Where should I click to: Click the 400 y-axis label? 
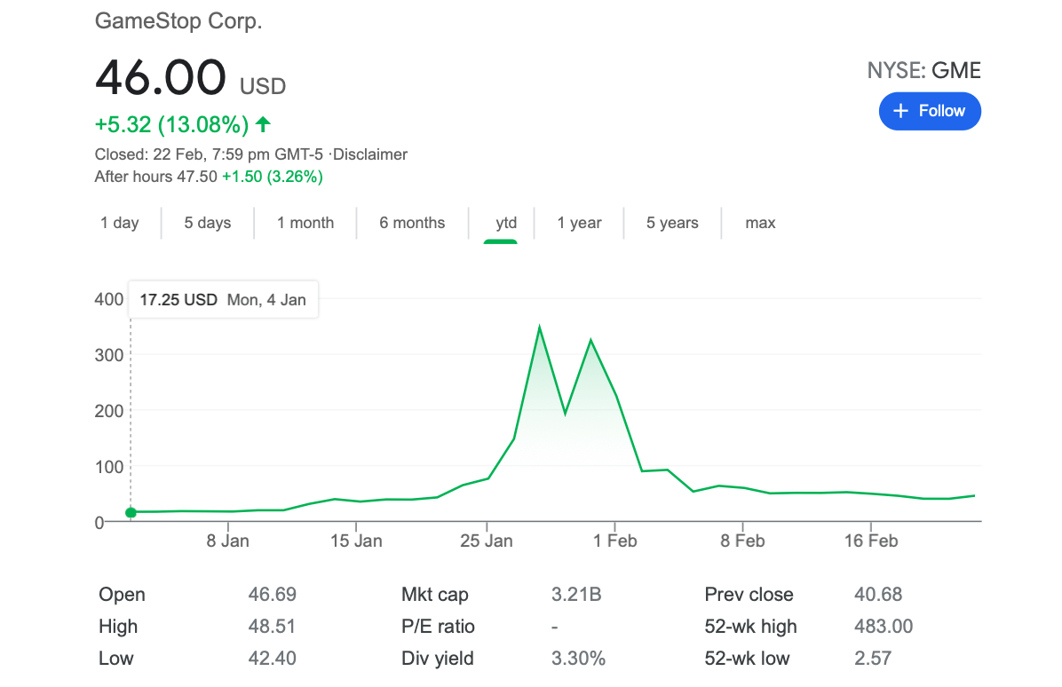pos(109,299)
